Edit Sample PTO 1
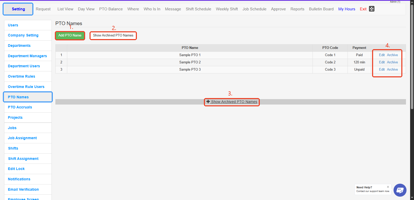Viewport: 414px width, 200px height. click(382, 55)
